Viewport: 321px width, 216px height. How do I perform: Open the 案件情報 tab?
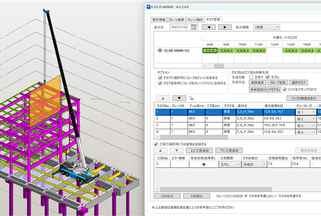pos(159,19)
